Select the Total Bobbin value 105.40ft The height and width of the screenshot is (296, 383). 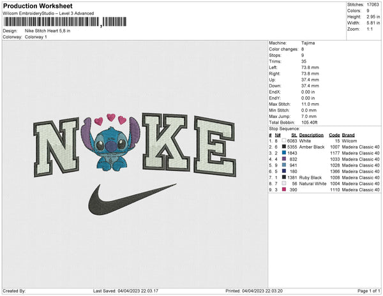click(x=309, y=122)
